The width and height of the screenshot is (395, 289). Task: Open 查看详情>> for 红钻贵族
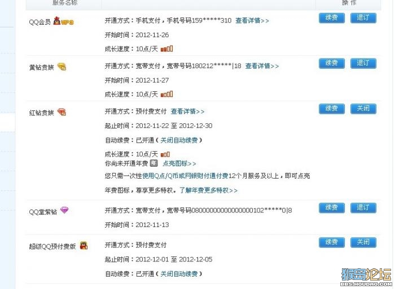(x=187, y=112)
